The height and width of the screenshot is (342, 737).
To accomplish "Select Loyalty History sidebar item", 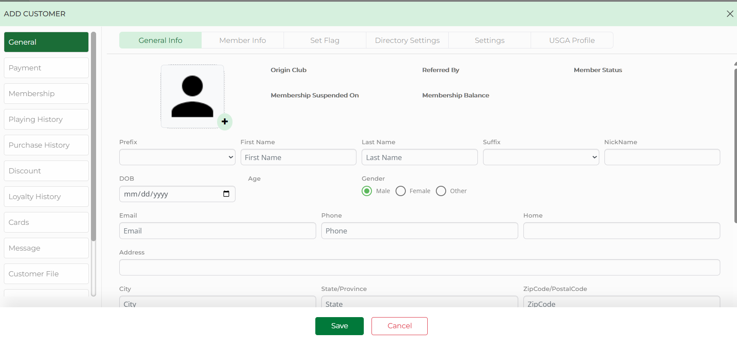I will [x=46, y=197].
